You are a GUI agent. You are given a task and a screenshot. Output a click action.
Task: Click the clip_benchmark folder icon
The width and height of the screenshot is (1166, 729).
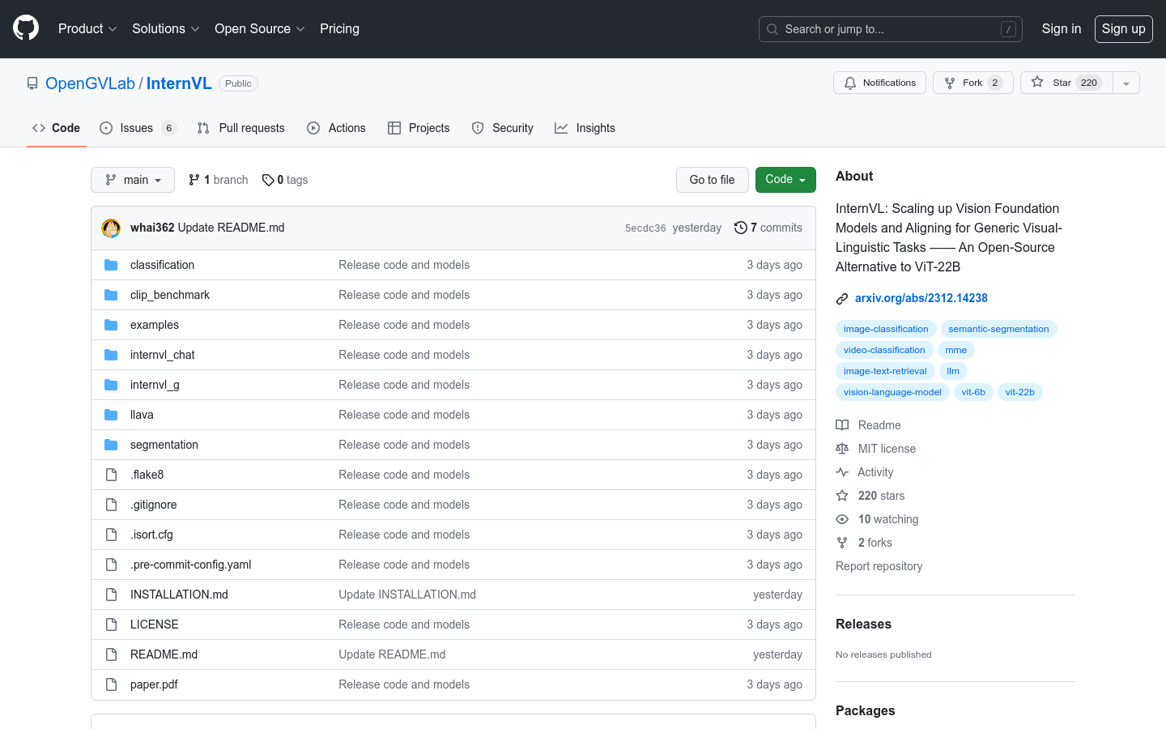tap(111, 295)
